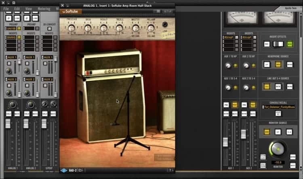Mute the Analog 2 channel
This screenshot has width=303, height=179.
(35, 113)
